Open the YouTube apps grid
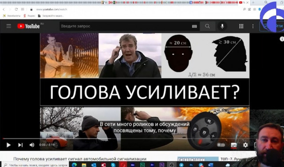284x167 pixels. (x=241, y=26)
